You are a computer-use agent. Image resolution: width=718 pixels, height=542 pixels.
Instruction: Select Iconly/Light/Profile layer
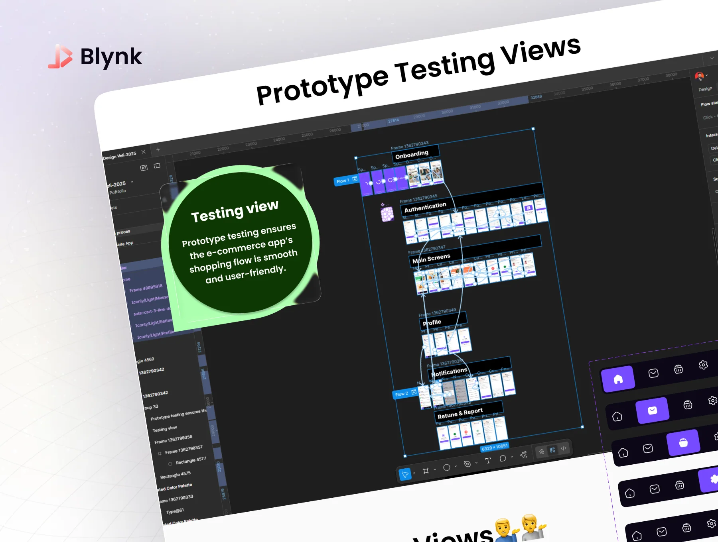click(x=156, y=334)
